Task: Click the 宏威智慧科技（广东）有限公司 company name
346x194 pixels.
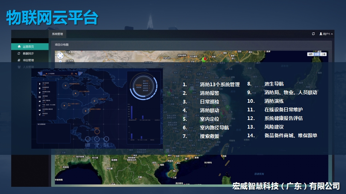Action: pyautogui.click(x=286, y=186)
